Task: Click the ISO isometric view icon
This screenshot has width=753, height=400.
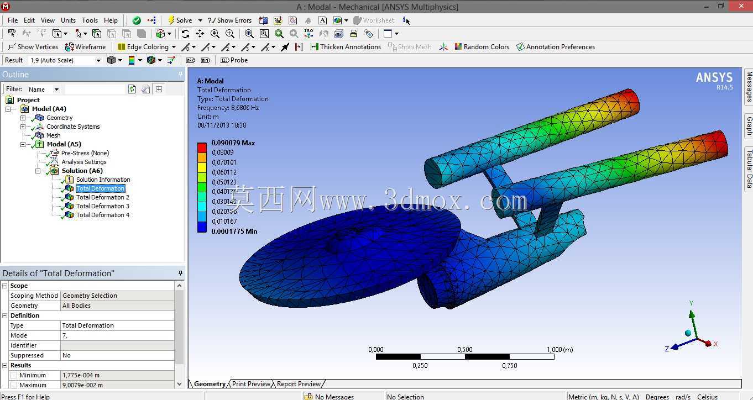Action: click(309, 34)
